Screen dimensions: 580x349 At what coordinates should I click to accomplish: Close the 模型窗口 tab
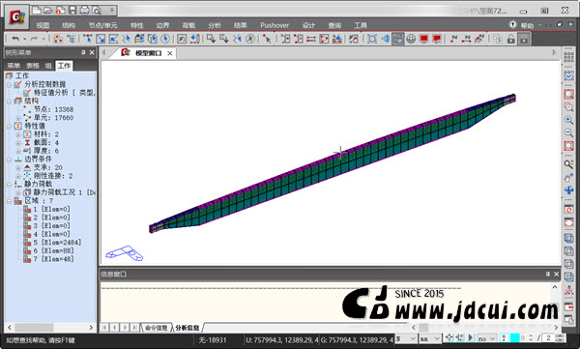[170, 53]
